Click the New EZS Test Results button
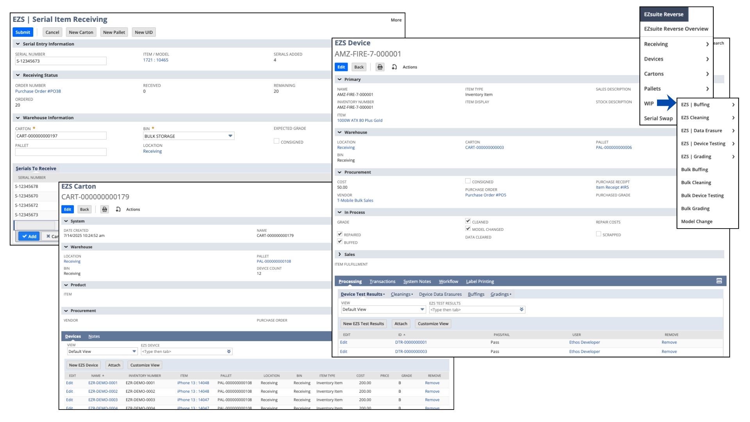The height and width of the screenshot is (422, 750). click(363, 324)
